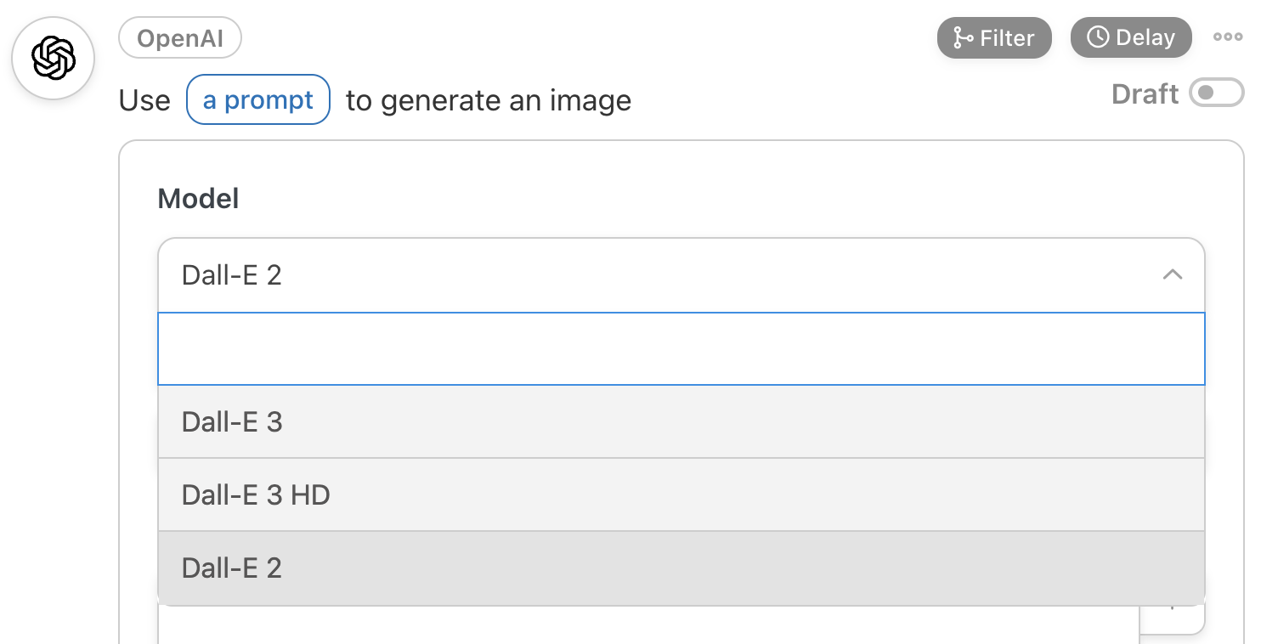Image resolution: width=1261 pixels, height=644 pixels.
Task: Click the "to generate an image" text
Action: pos(489,101)
